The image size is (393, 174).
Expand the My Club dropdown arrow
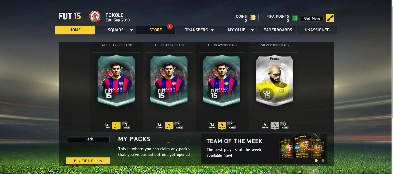click(x=253, y=30)
